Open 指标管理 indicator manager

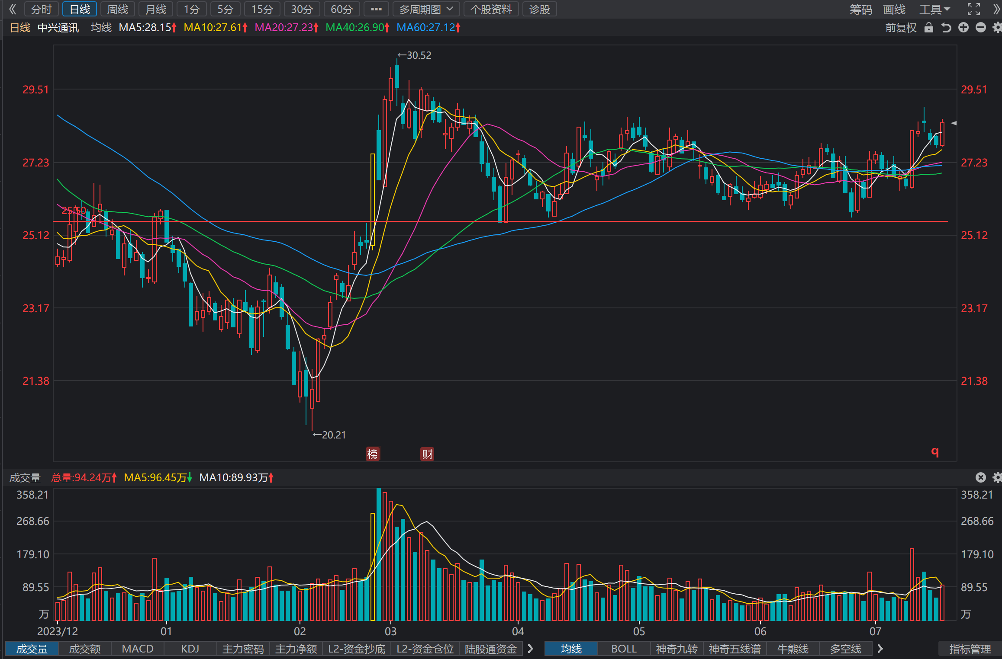point(970,649)
